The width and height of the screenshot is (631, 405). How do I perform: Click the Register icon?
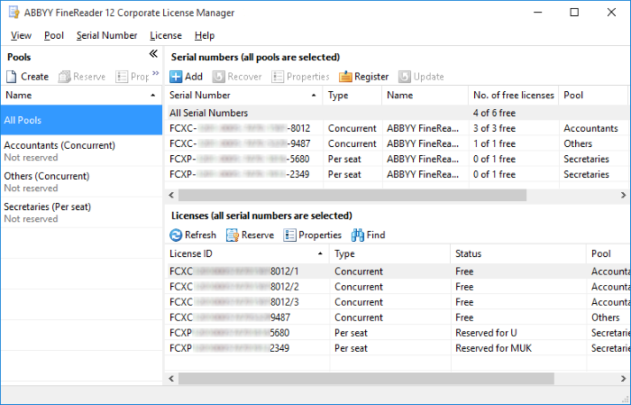[345, 77]
